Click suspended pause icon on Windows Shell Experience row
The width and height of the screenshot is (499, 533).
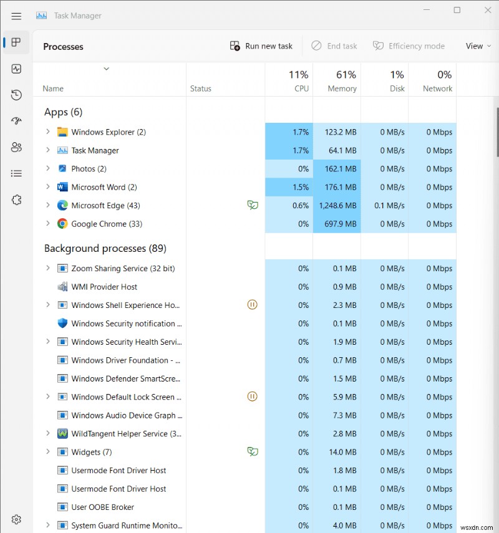pyautogui.click(x=252, y=305)
